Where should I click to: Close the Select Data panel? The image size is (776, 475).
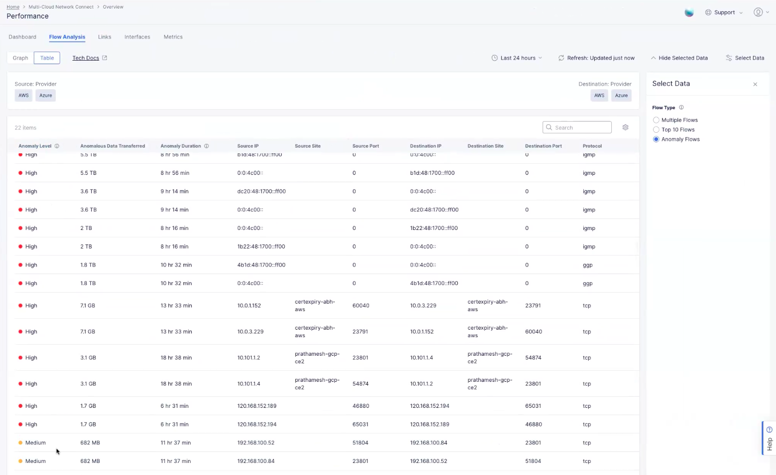point(755,84)
